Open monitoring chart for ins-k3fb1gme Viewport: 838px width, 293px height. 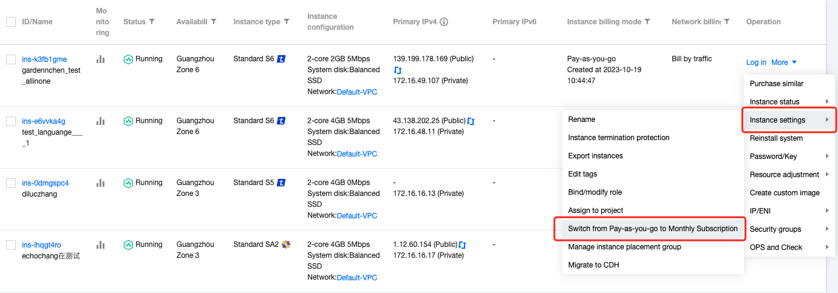point(101,59)
